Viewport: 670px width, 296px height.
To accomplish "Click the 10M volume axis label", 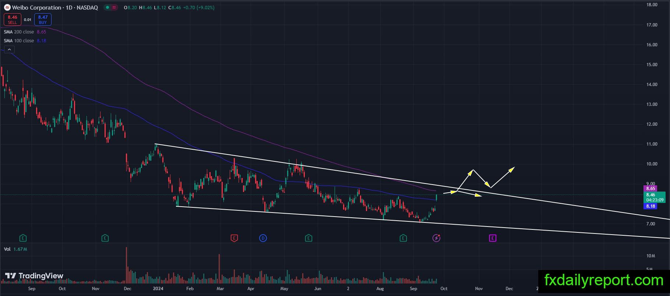I will click(650, 256).
